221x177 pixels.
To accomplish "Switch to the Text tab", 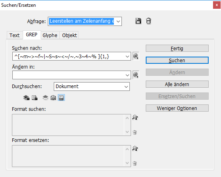I will tap(14, 35).
